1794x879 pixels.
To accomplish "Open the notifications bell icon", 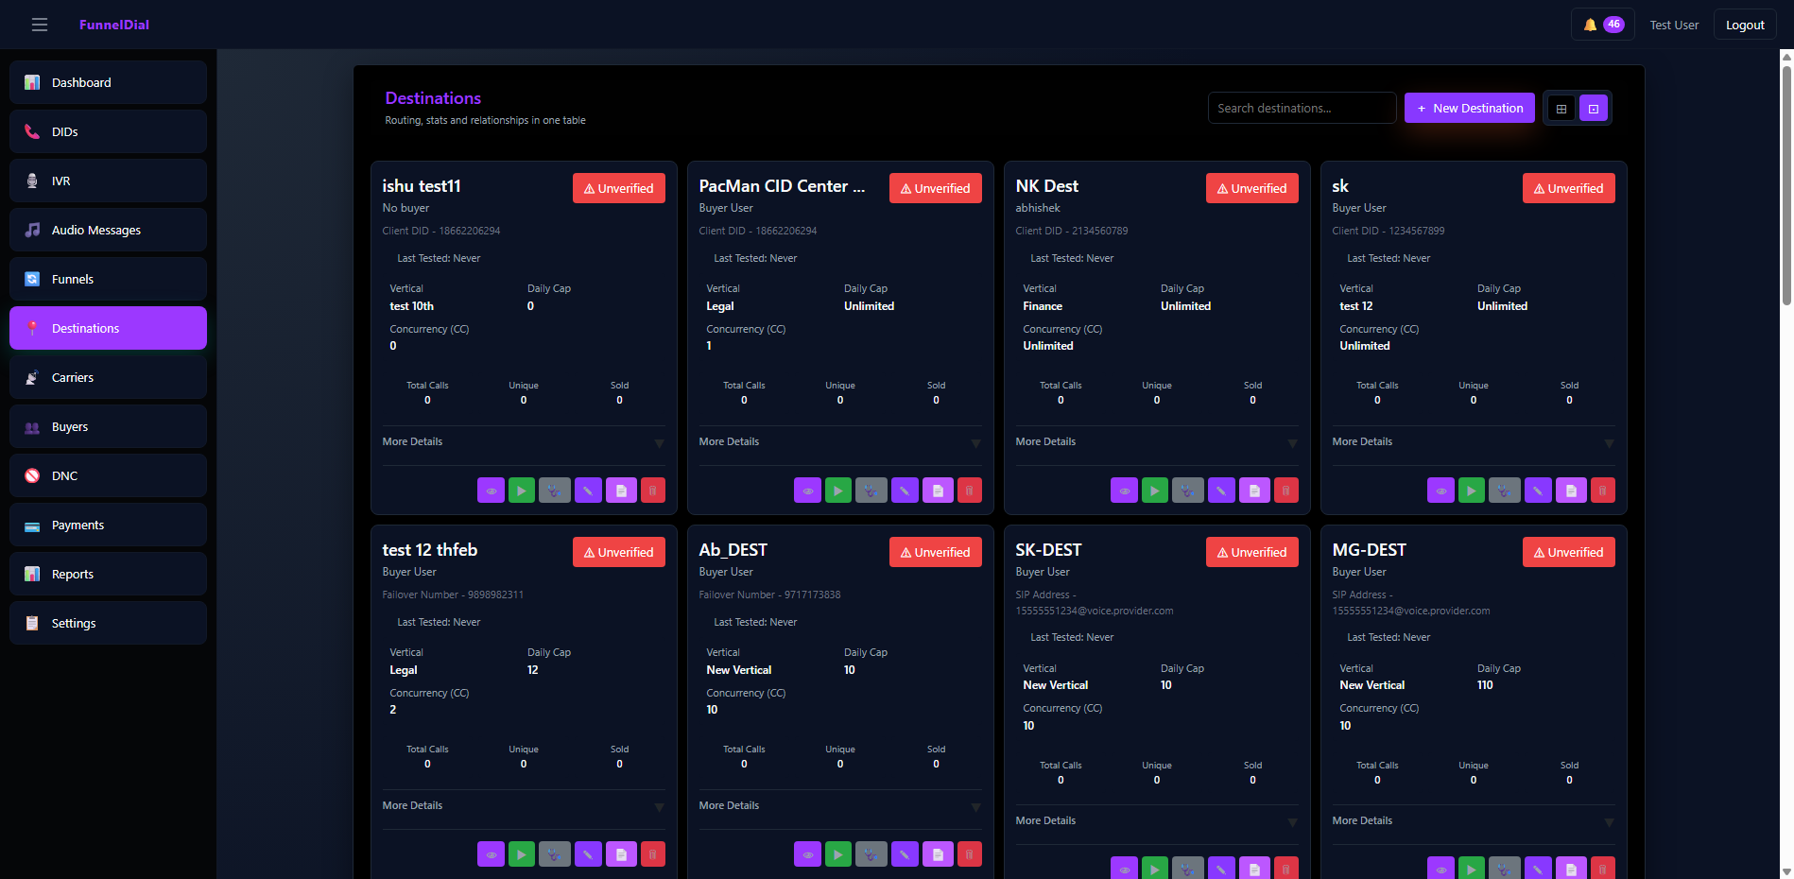I will pos(1591,26).
